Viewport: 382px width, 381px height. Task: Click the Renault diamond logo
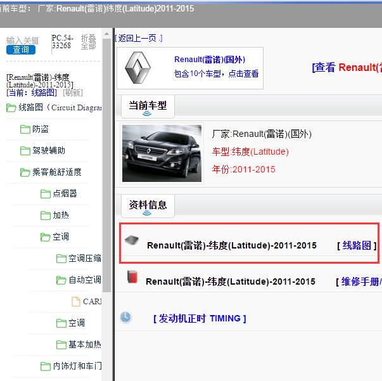tap(138, 68)
